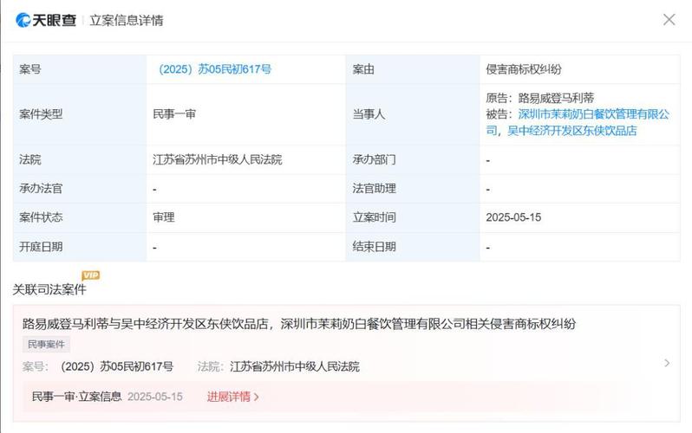This screenshot has width=692, height=433.
Task: Click the plaintiff 路易威登马利蒂 text
Action: pyautogui.click(x=556, y=98)
